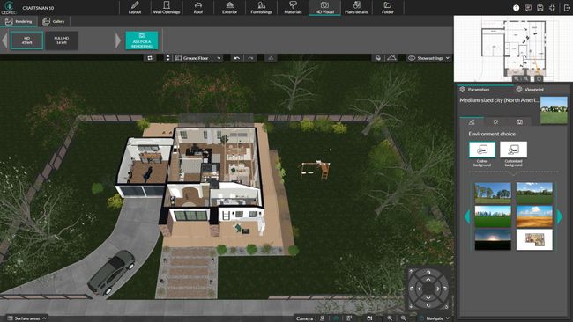The image size is (573, 322).
Task: Open the Navigate dropdown
Action: pyautogui.click(x=434, y=318)
